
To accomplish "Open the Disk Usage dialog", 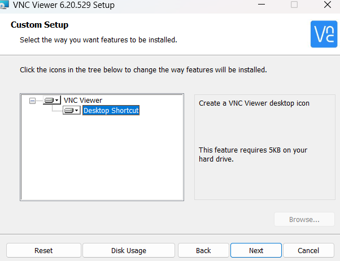I will pos(128,250).
